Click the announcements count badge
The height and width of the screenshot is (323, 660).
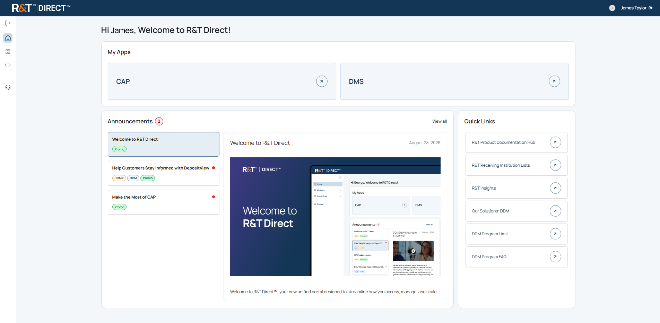click(159, 121)
